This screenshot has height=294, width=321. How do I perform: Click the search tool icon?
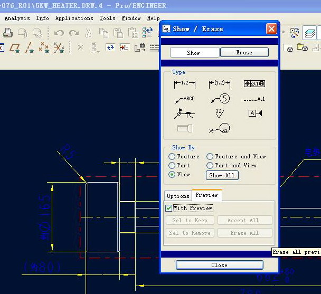click(294, 33)
